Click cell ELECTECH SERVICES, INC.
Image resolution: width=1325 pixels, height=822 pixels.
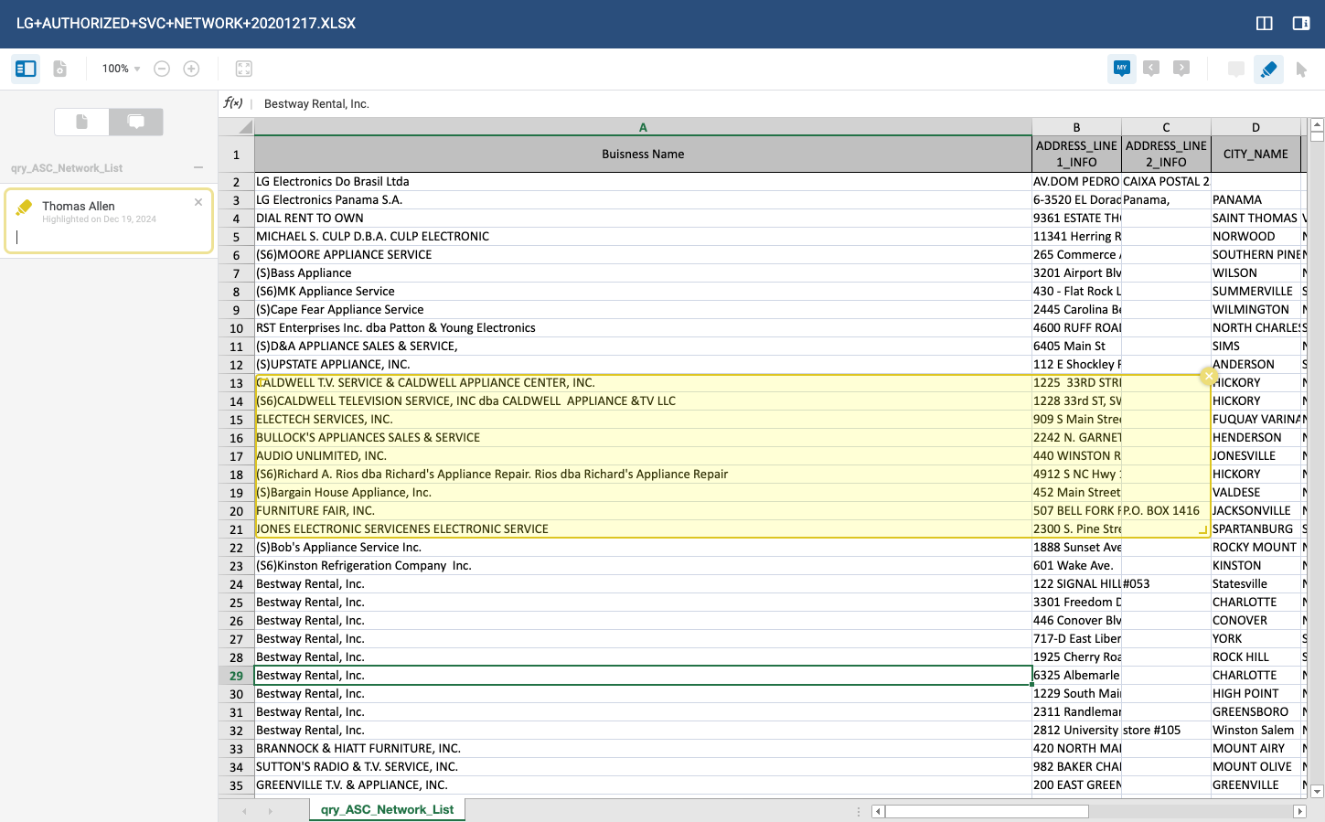643,420
